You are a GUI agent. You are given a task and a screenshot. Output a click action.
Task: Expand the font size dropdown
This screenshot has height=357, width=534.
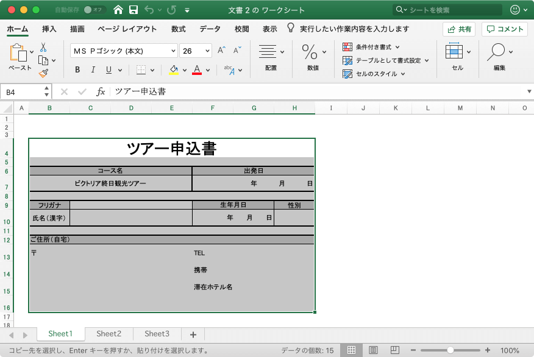pyautogui.click(x=207, y=51)
